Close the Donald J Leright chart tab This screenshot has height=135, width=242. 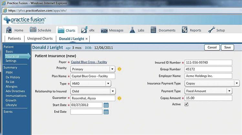[x=87, y=39]
